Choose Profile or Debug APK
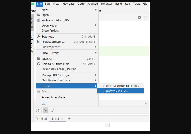Screen dimensions: 191x134 point(67,20)
